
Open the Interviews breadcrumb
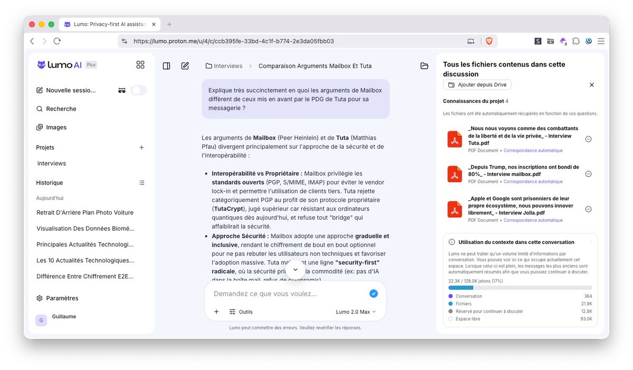click(x=224, y=66)
